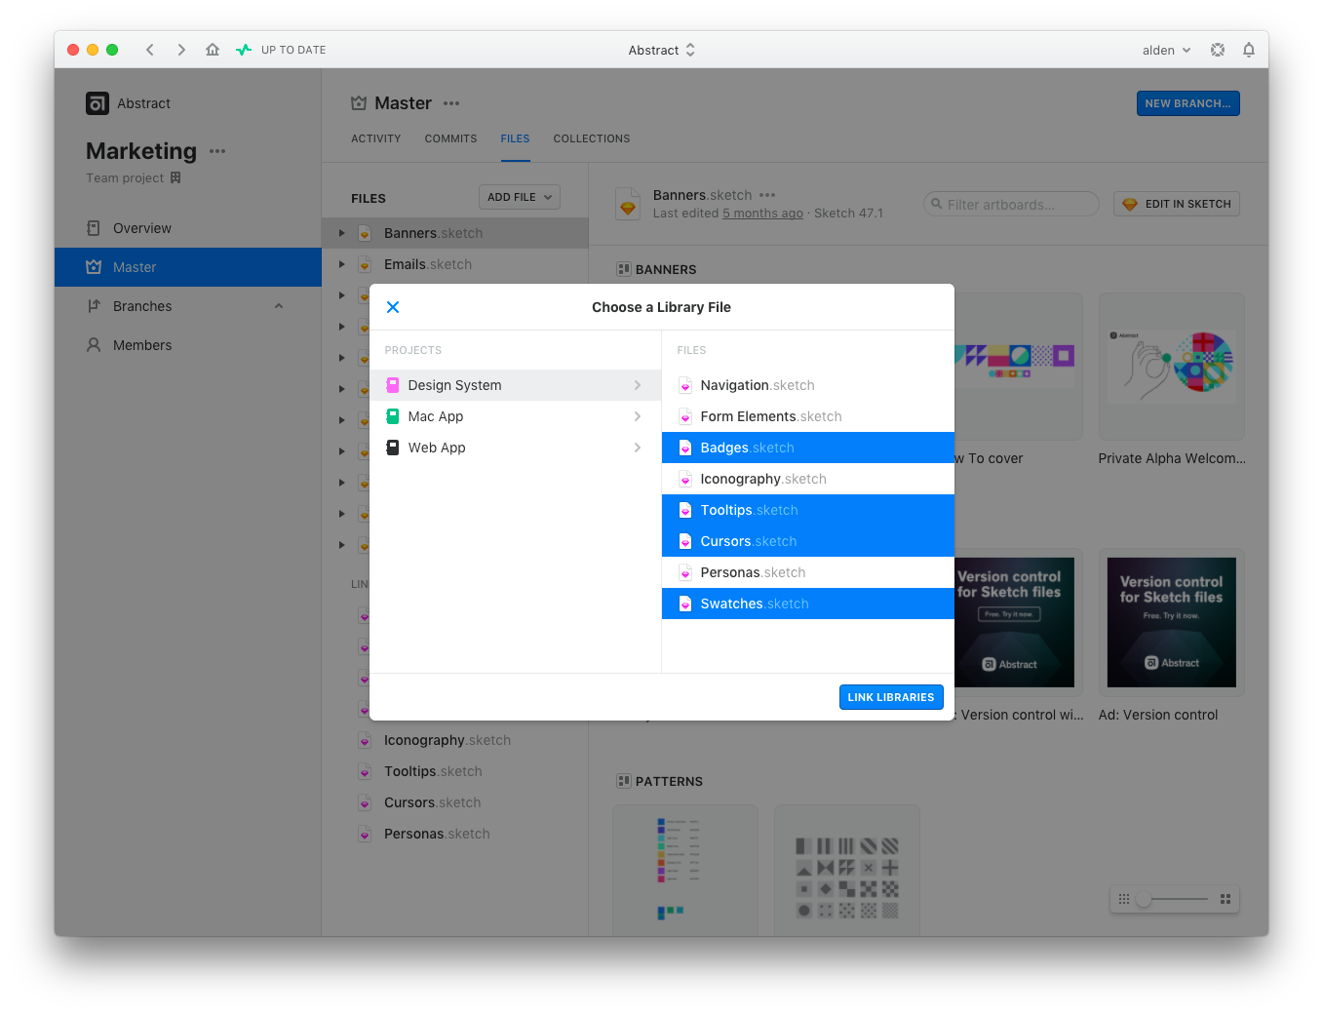
Task: Open notifications bell icon
Action: pyautogui.click(x=1249, y=50)
